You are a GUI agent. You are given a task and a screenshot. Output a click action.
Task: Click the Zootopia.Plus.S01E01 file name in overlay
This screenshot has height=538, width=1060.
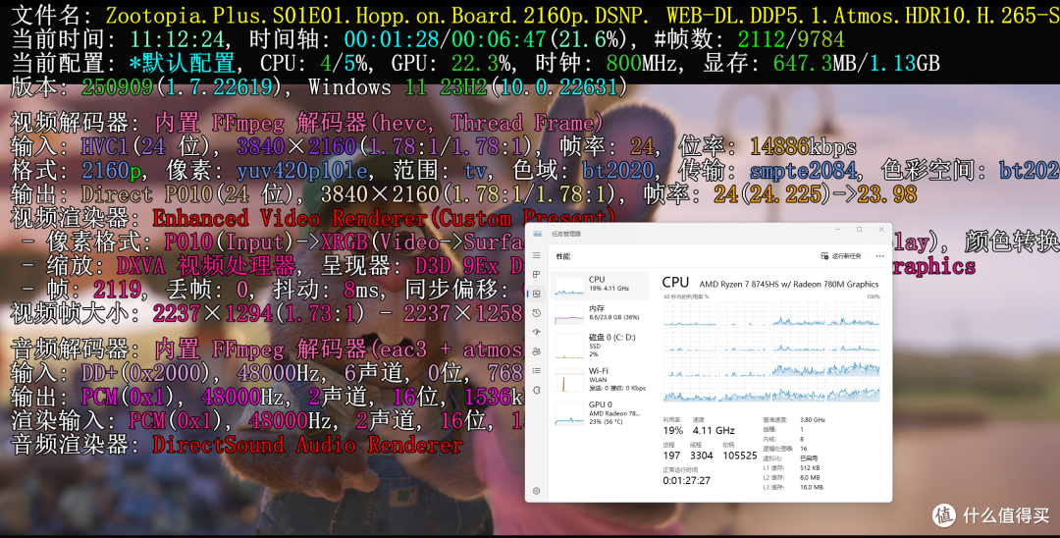click(583, 15)
